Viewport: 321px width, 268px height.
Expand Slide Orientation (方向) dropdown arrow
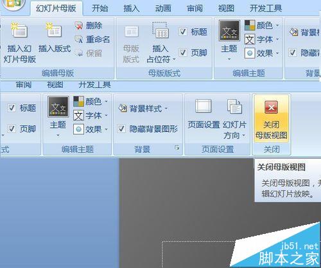[x=244, y=136]
